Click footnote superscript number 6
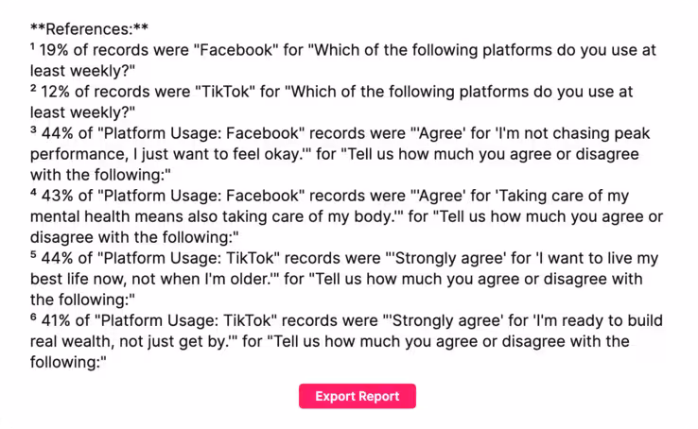Screen dimensions: 698x429 coord(33,319)
